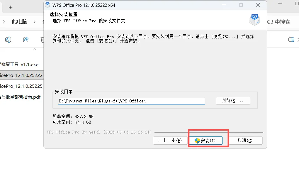Minimize the WPS installer window
Viewport: 299px width, 189px height.
pyautogui.click(x=224, y=5)
